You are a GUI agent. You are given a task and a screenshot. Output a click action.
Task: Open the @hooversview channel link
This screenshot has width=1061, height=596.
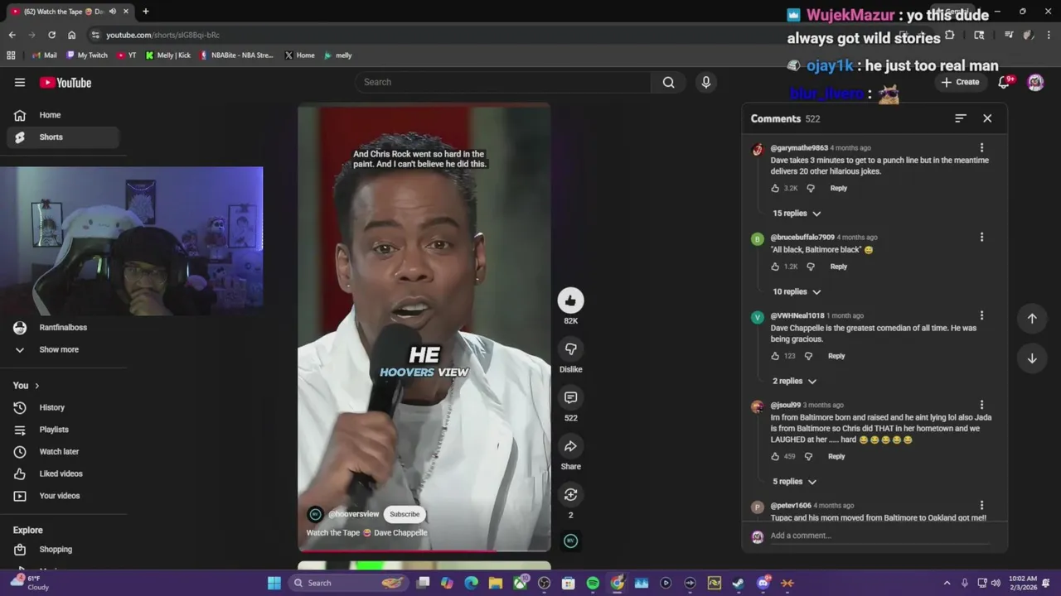(353, 514)
